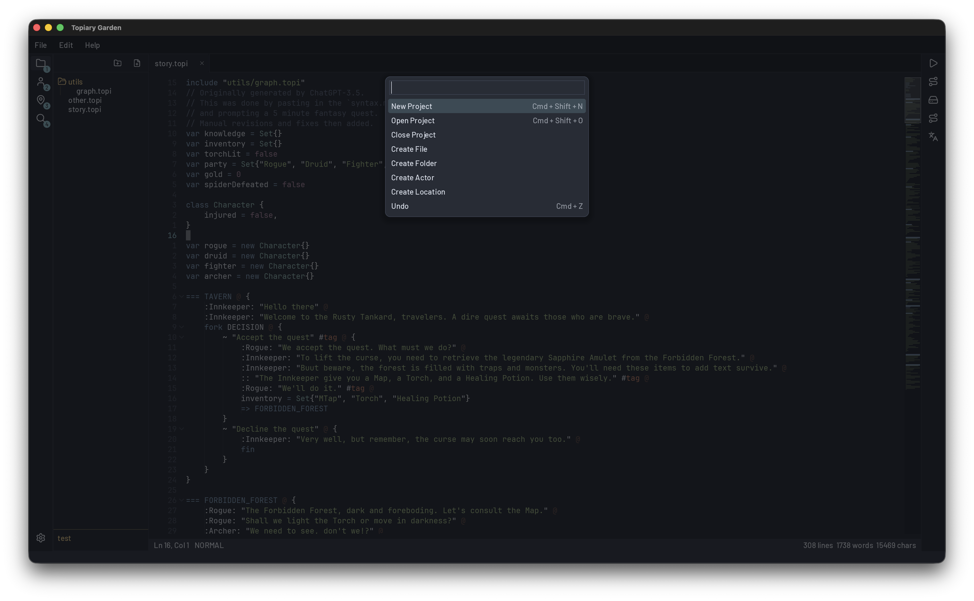Viewport: 974px width, 601px height.
Task: Open settings via the gear icon
Action: 40,538
